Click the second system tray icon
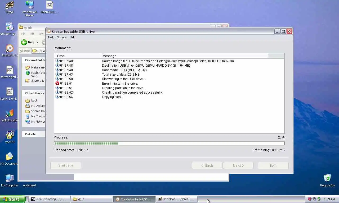 pyautogui.click(x=314, y=199)
